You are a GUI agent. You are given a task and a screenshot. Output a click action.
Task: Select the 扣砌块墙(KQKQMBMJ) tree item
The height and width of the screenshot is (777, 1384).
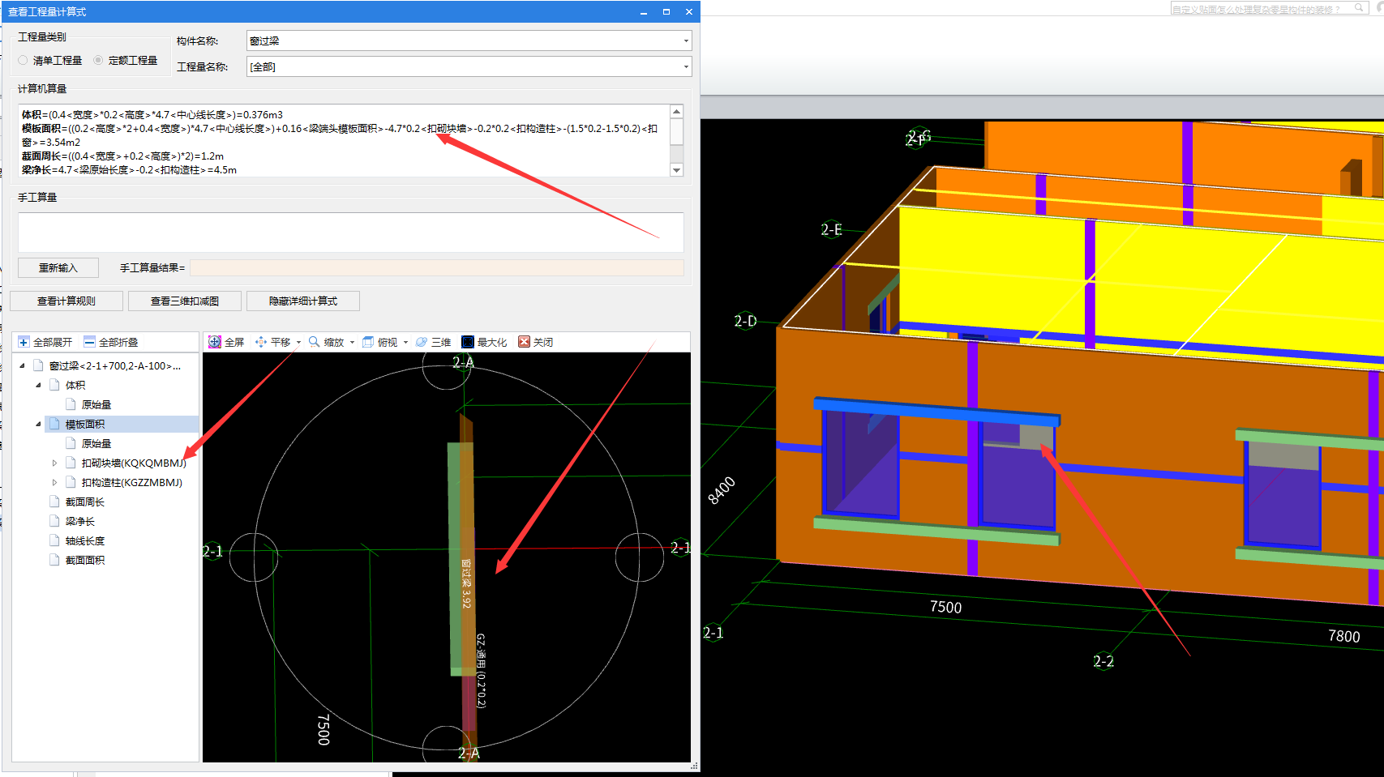pos(134,463)
